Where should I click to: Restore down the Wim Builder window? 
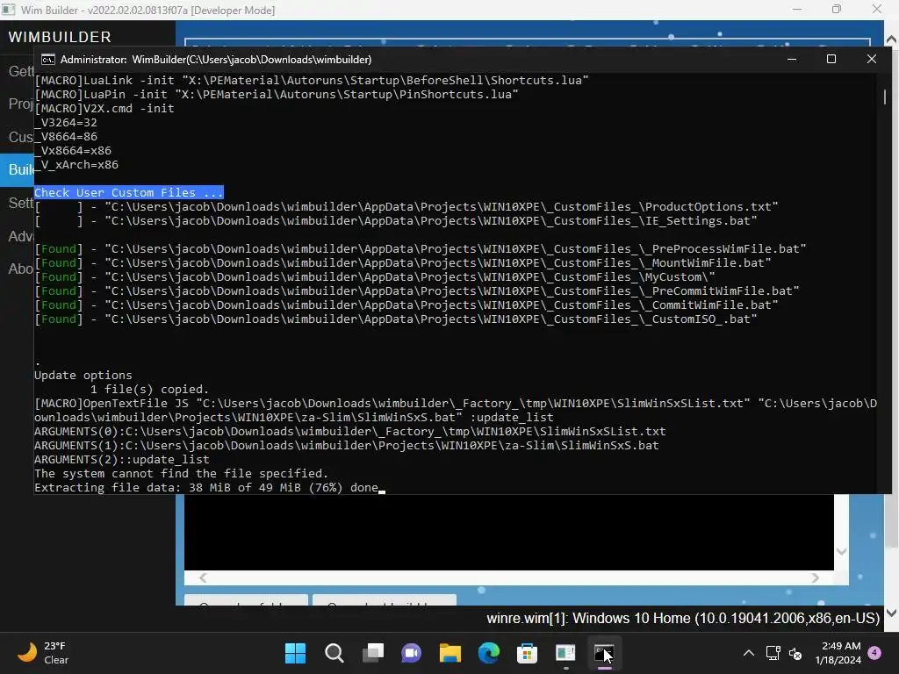click(x=837, y=10)
